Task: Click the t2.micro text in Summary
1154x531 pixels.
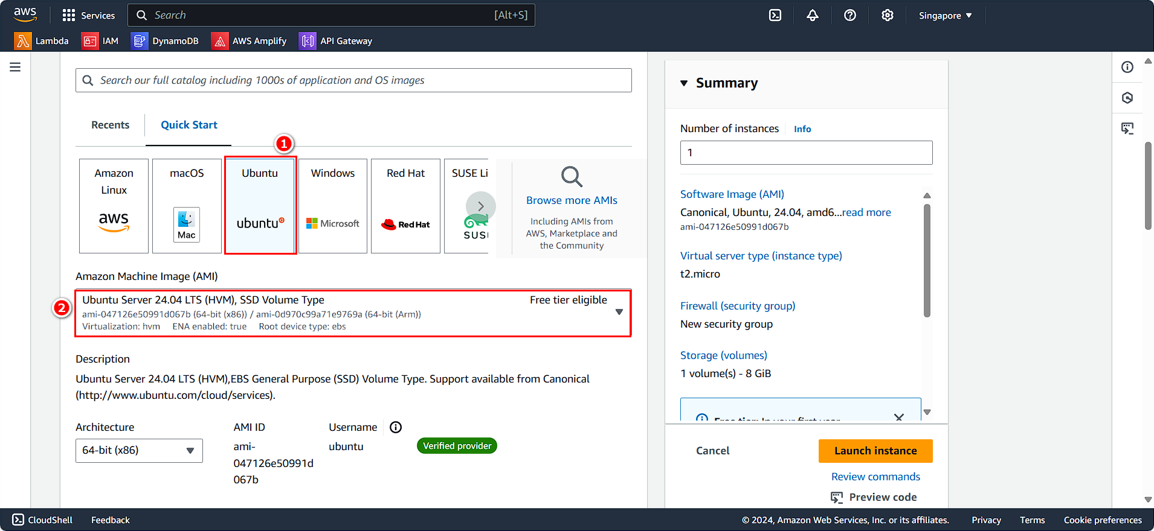Action: tap(700, 274)
